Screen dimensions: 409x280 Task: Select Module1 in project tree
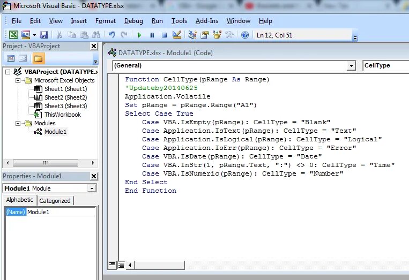tap(55, 132)
